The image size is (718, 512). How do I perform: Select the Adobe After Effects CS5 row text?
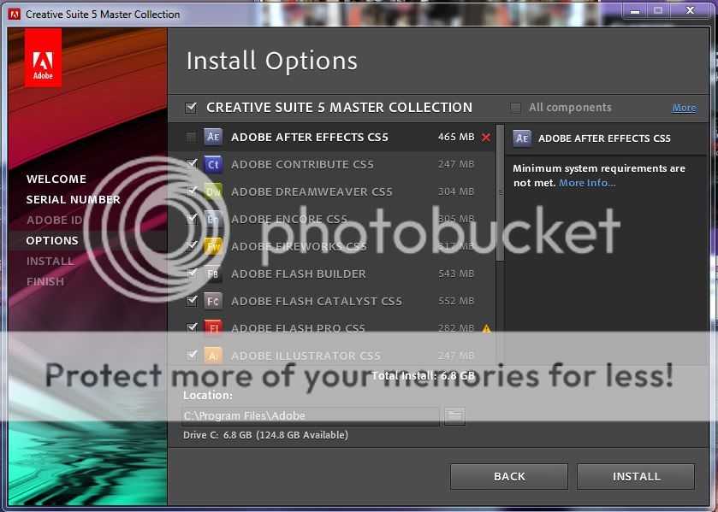pyautogui.click(x=310, y=138)
